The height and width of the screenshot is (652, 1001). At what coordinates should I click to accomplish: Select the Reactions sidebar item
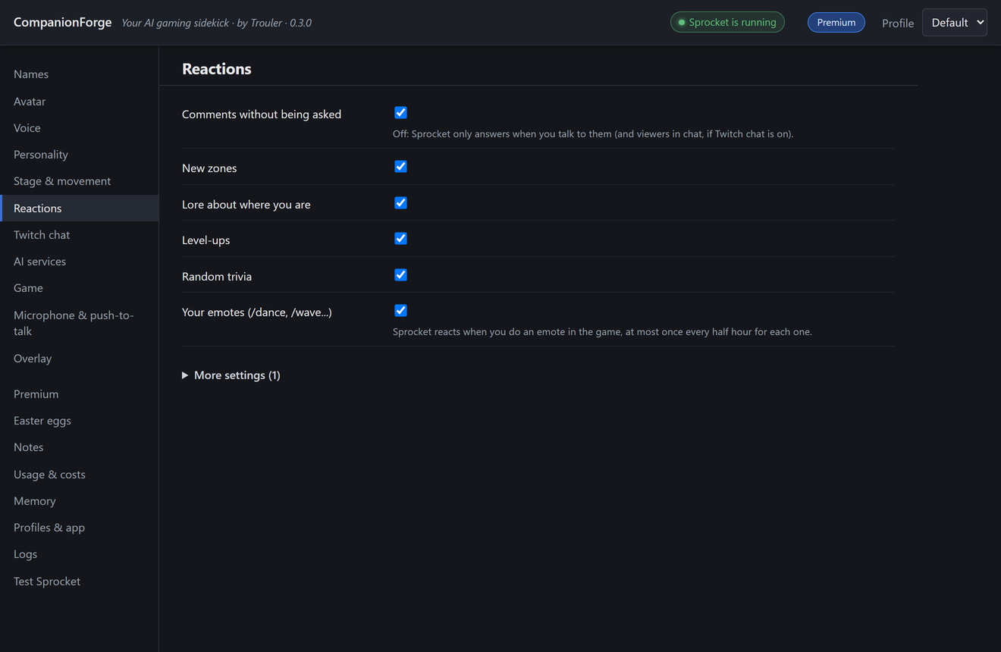tap(79, 208)
